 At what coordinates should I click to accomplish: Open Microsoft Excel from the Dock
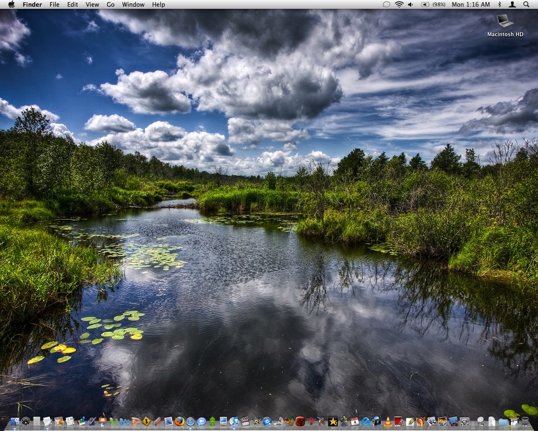(x=114, y=421)
